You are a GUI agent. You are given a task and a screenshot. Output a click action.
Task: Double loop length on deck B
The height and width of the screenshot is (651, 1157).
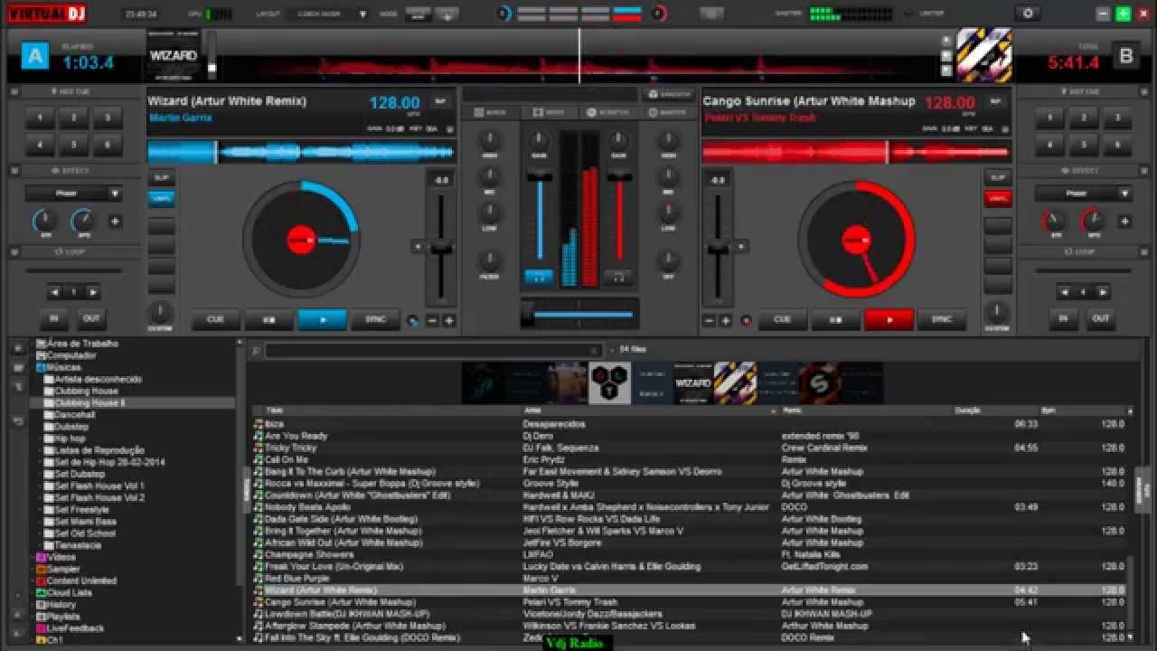(x=1102, y=292)
